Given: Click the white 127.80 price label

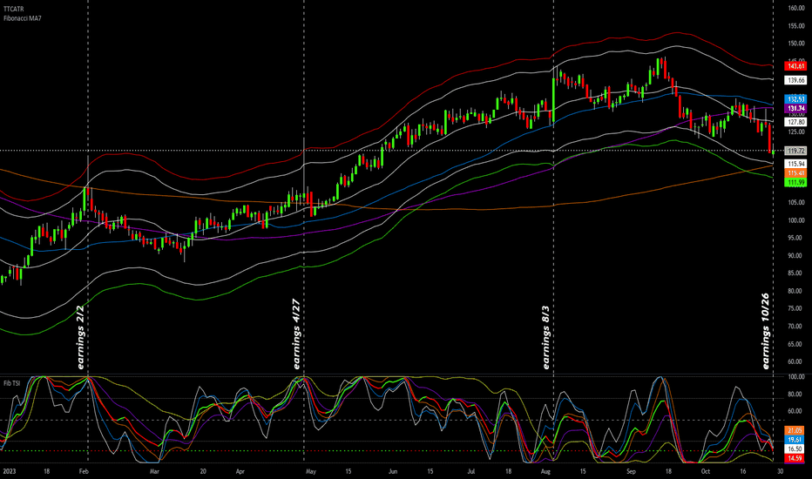Looking at the screenshot, I should click(x=796, y=122).
